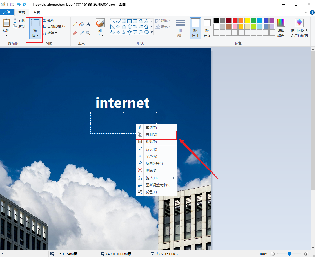The height and width of the screenshot is (258, 316).
Task: Pick the yellow color swatch
Action: [247, 21]
